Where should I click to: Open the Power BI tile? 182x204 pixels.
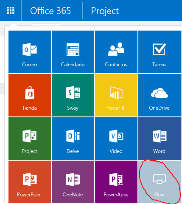click(116, 95)
